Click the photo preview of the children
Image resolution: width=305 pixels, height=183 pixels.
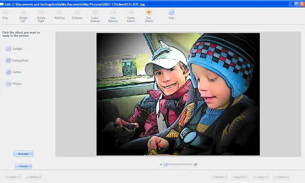178,94
